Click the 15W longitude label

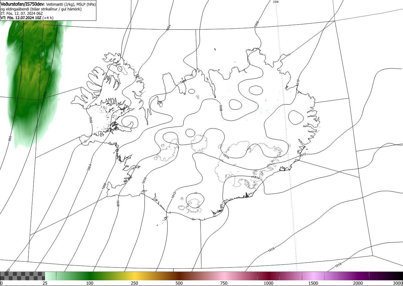275,2
